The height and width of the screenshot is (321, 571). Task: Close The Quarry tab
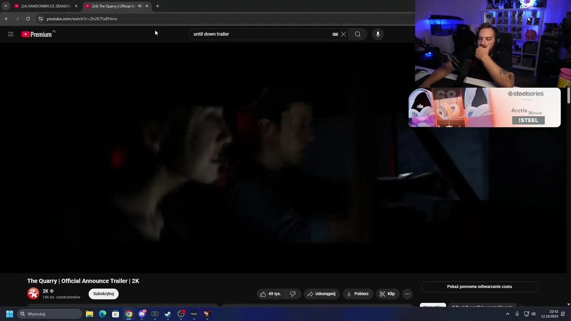147,6
